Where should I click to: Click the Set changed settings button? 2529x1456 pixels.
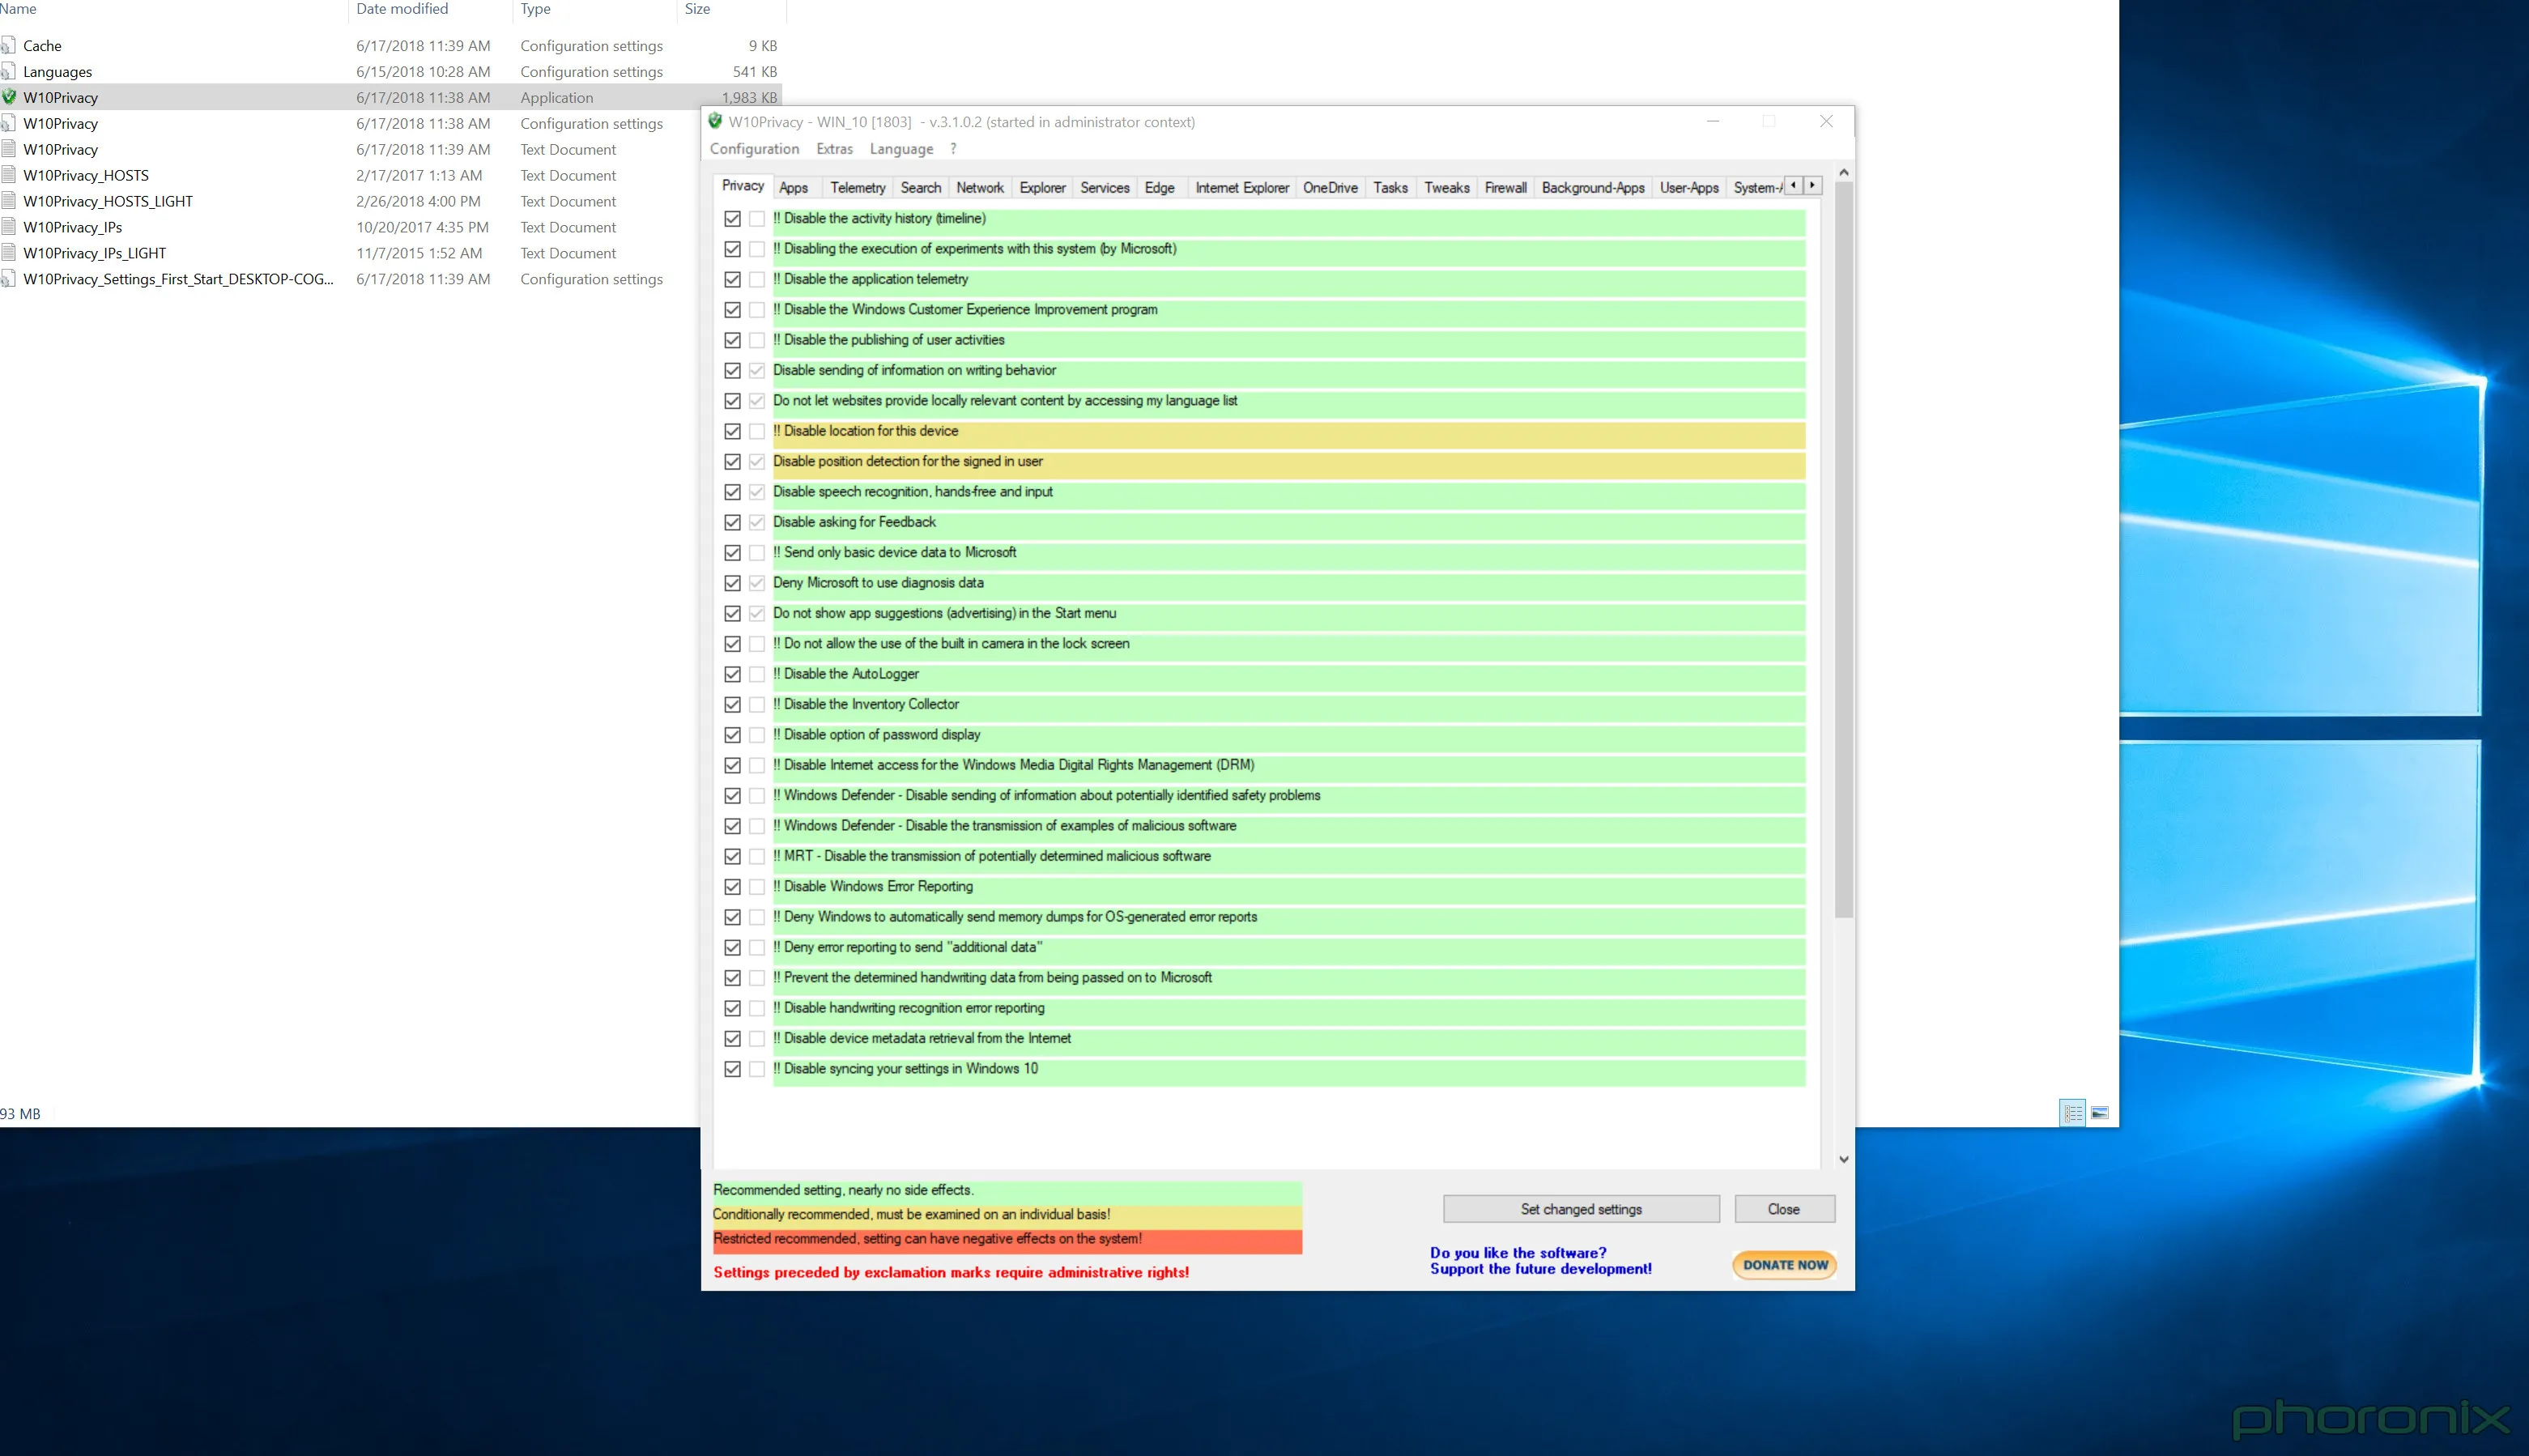click(x=1581, y=1209)
